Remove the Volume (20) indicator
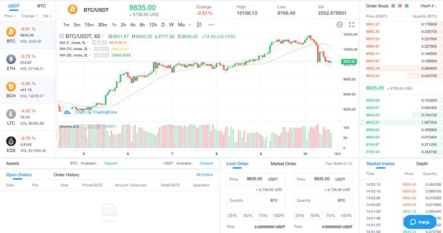Screen dimensions: 443x233 tap(97, 127)
